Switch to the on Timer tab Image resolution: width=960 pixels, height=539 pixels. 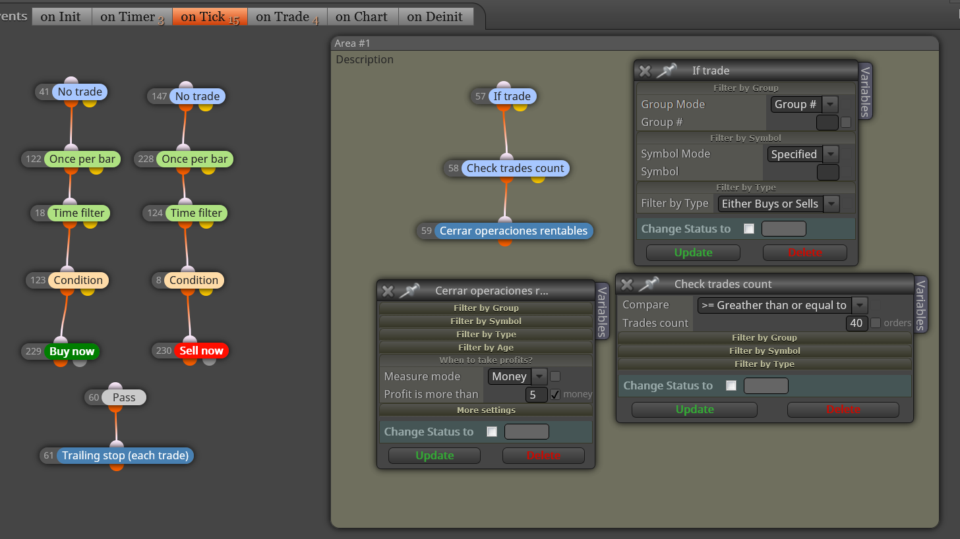coord(132,17)
